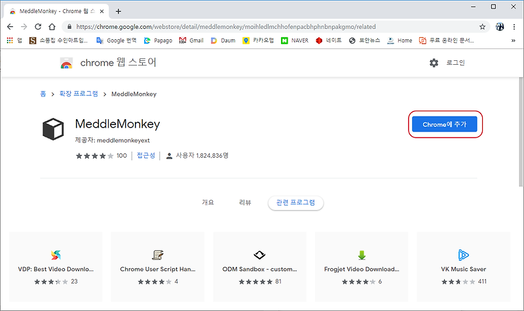Click the browser Forward arrow
Viewport: 524px width, 311px height.
click(x=24, y=27)
